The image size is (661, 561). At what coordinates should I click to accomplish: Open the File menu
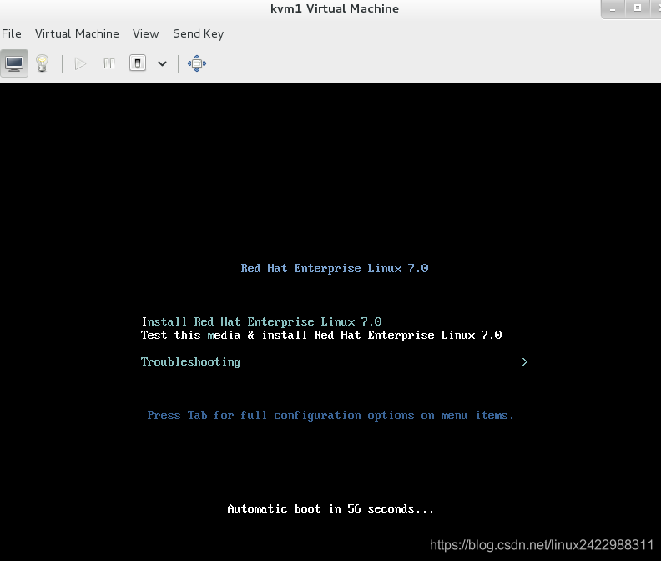(12, 33)
